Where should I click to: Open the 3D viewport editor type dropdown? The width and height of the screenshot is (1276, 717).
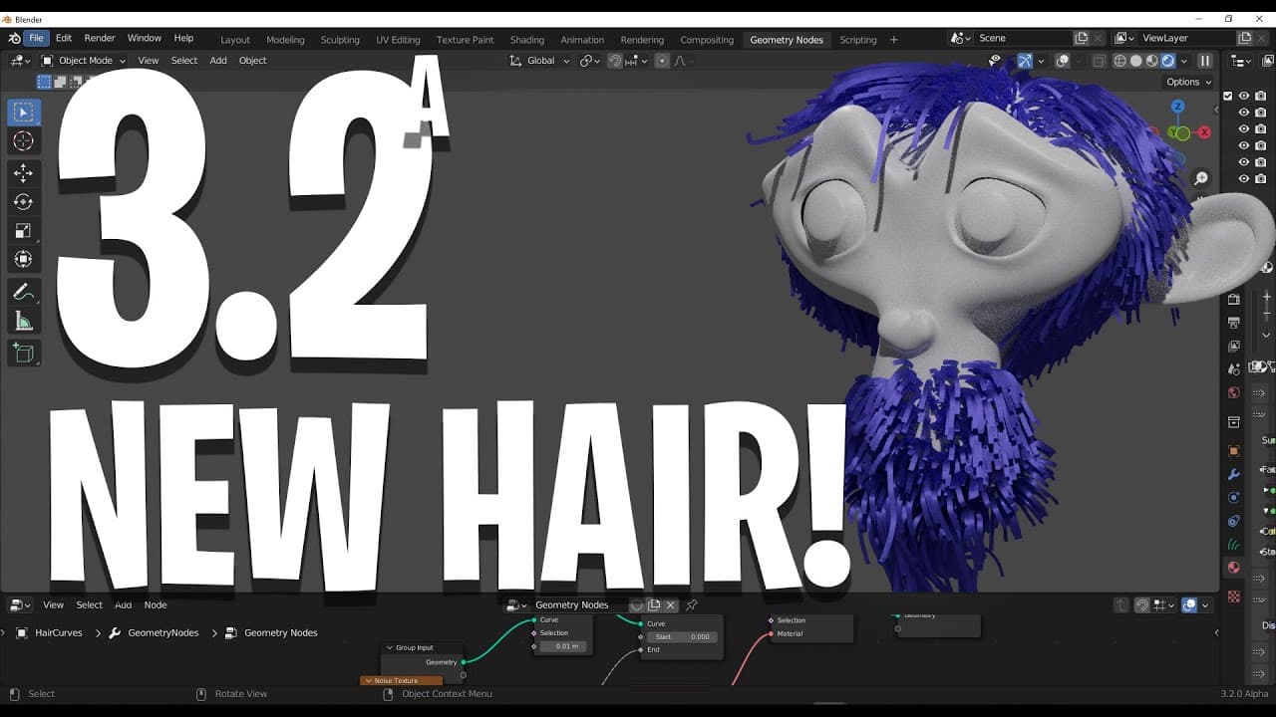20,61
